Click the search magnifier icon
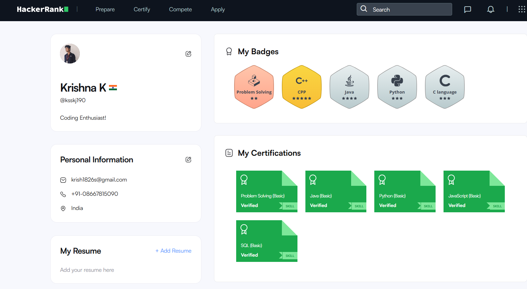The image size is (527, 289). (x=364, y=9)
